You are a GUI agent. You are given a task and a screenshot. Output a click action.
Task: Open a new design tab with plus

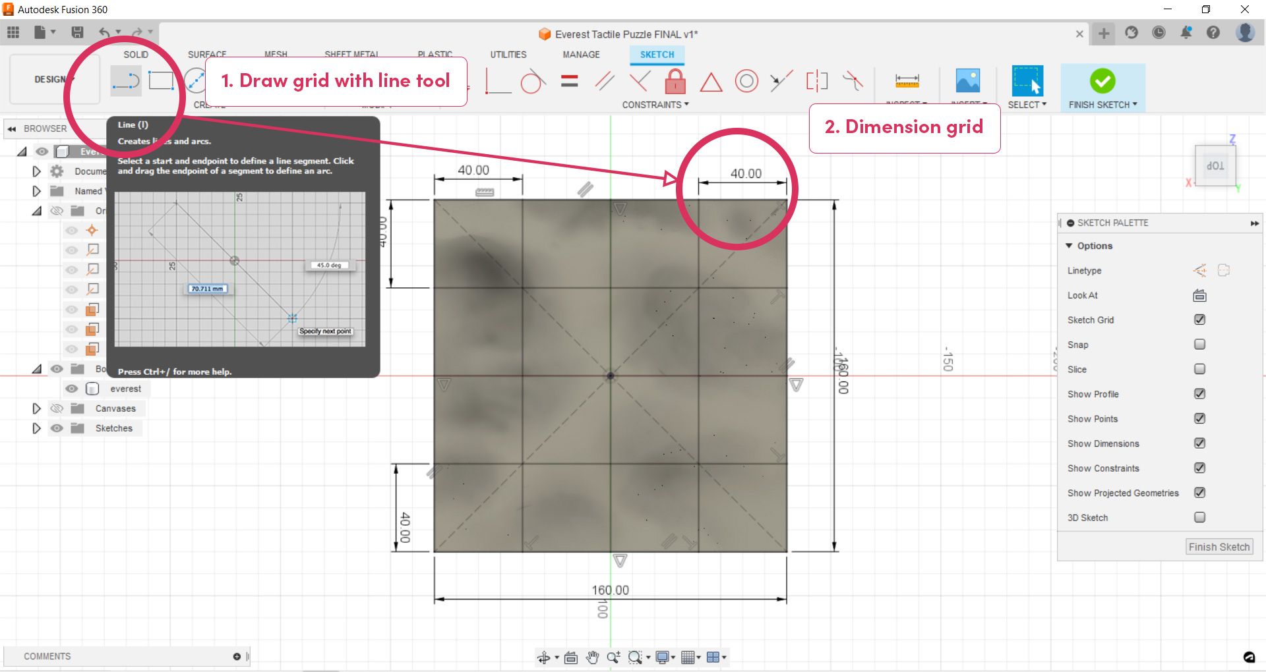coord(1104,33)
